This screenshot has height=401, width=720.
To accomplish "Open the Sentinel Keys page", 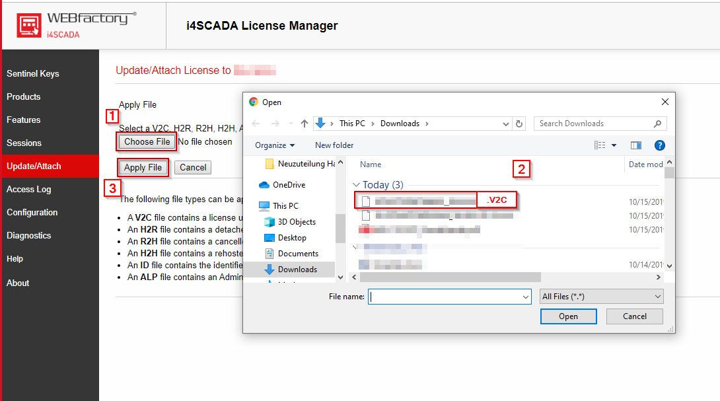I will (x=33, y=73).
